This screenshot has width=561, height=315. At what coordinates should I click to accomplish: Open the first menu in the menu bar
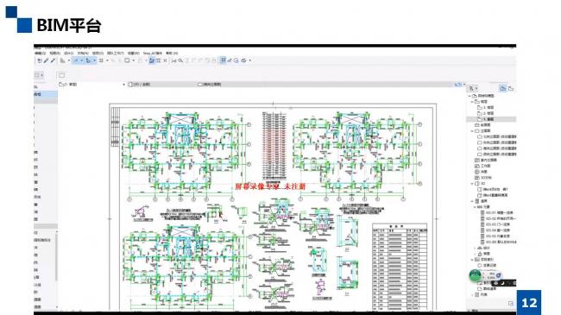40,53
